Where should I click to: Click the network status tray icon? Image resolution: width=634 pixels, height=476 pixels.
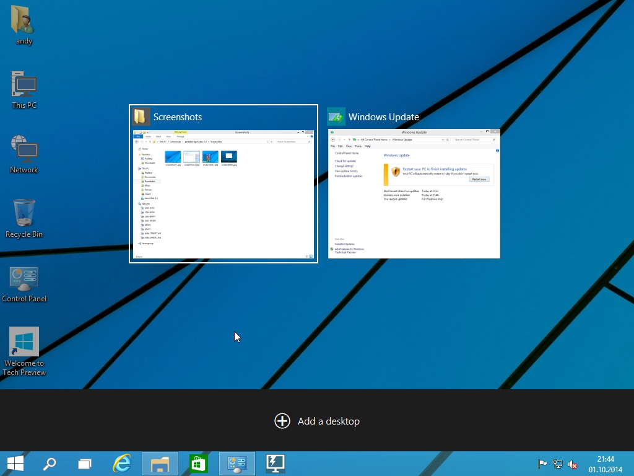(x=558, y=464)
